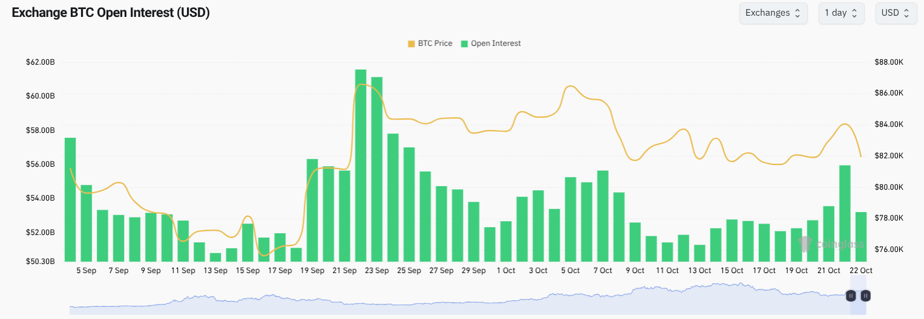Grab the right range selector handle

(x=866, y=295)
